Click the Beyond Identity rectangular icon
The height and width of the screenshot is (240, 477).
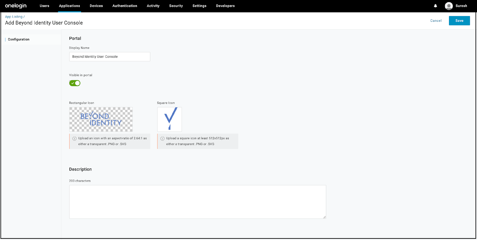tap(101, 120)
